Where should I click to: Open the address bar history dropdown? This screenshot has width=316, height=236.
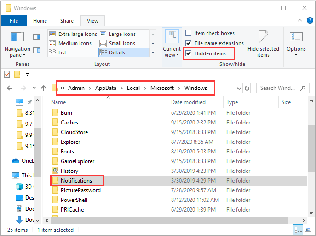(x=239, y=88)
